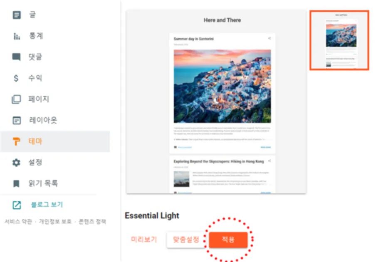This screenshot has height=262, width=388.
Task: Select the highlighted Essential Light variant thumbnail
Action: click(x=339, y=40)
